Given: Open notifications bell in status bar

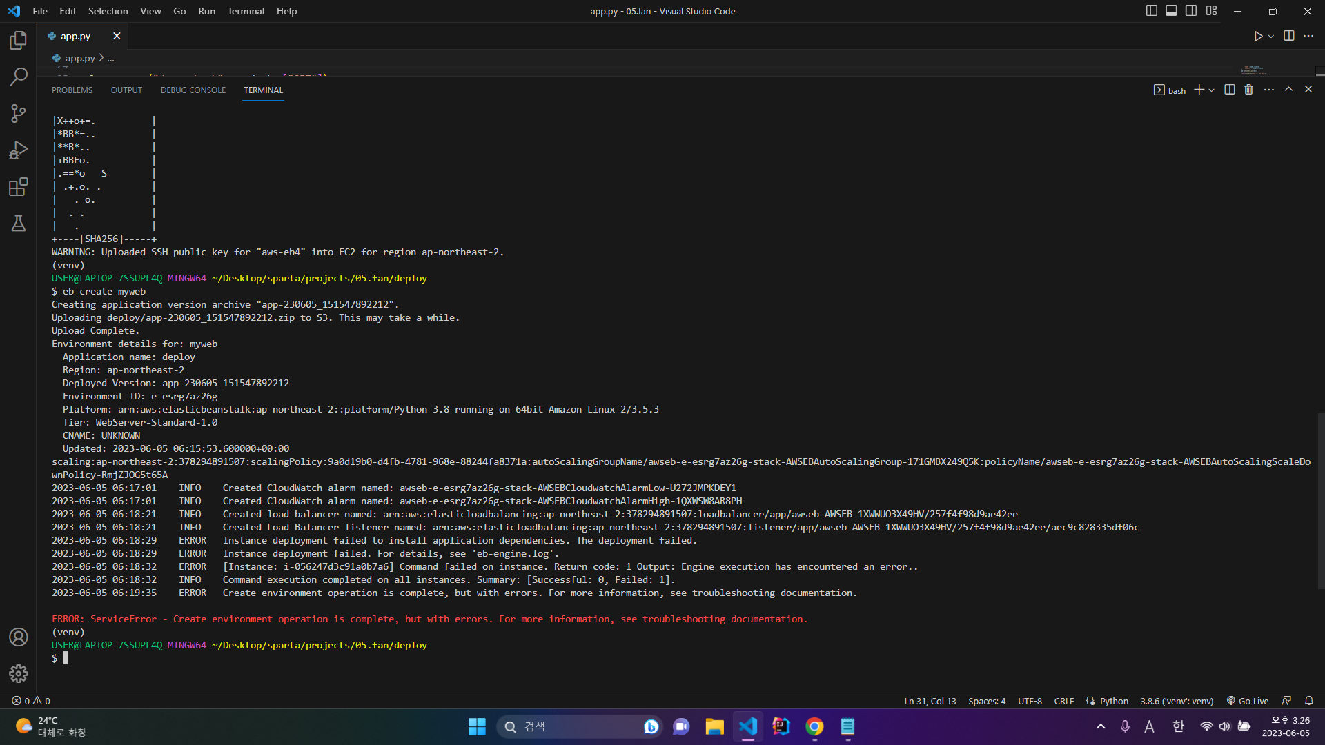Looking at the screenshot, I should point(1308,701).
